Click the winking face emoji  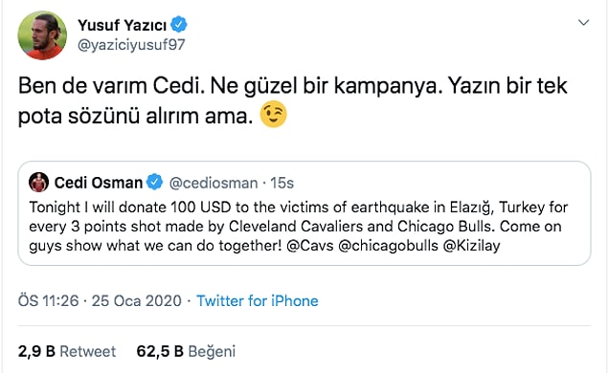click(274, 115)
